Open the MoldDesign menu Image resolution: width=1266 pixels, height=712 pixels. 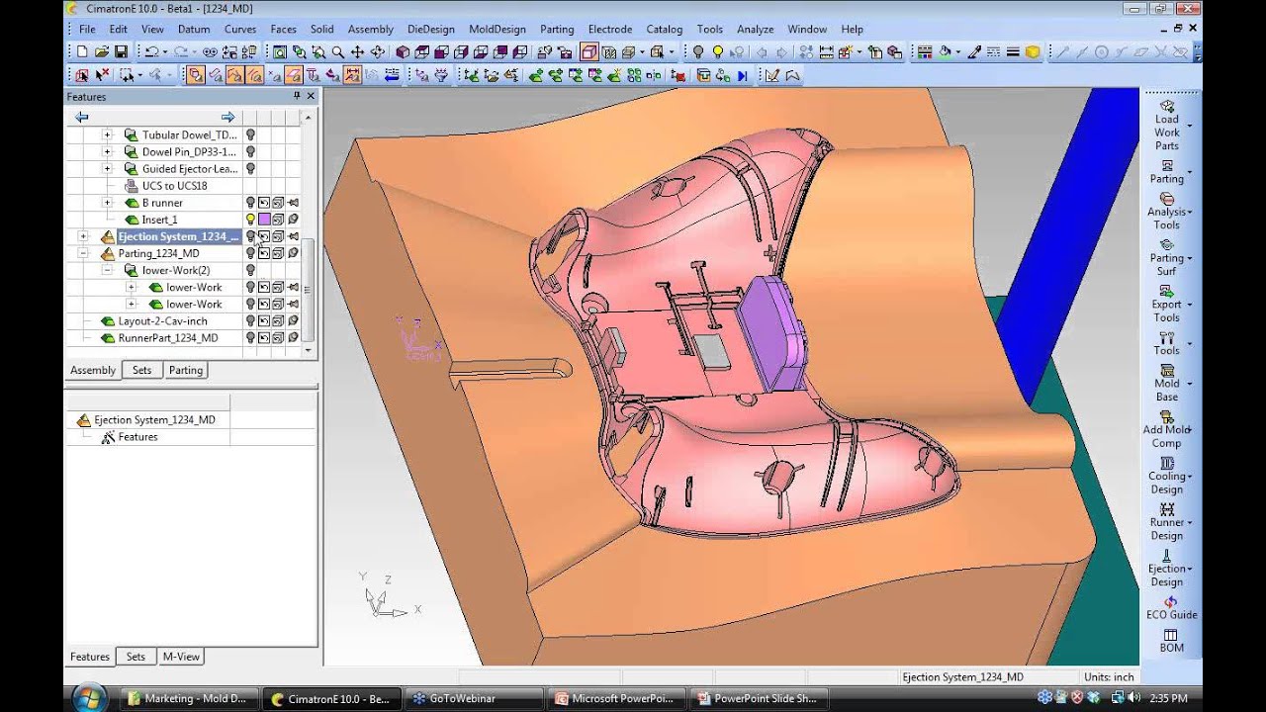[497, 29]
